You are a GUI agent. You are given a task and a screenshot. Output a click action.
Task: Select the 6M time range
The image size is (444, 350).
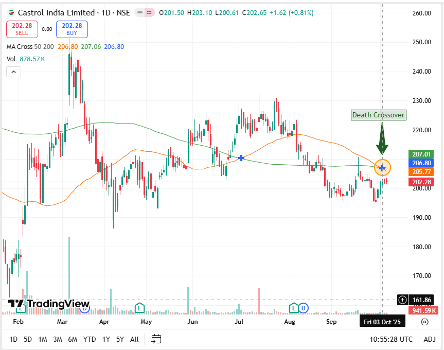[x=73, y=339]
